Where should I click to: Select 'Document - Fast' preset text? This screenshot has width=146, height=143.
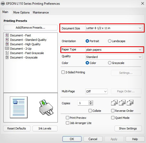click(21, 35)
